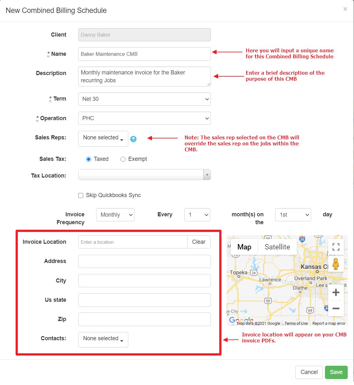Click the Sales Reps help question icon
354x385 pixels.
[x=133, y=139]
